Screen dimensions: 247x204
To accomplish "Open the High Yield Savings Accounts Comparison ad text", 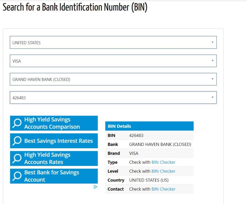I will tap(52, 123).
